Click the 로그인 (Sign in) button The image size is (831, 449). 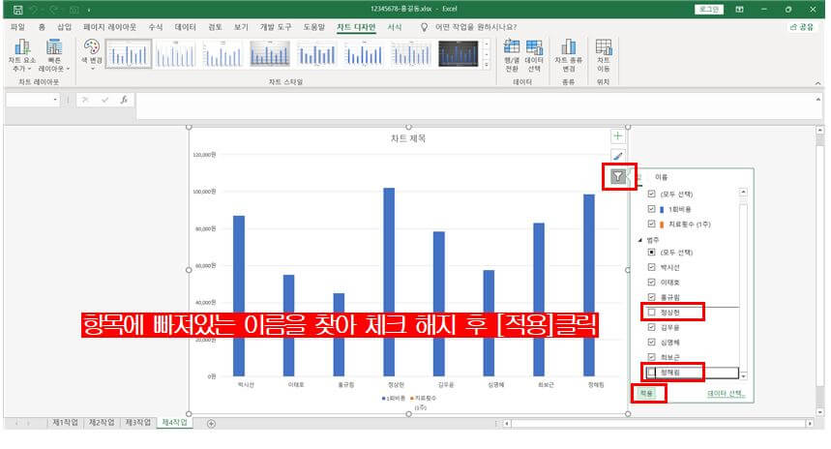pyautogui.click(x=708, y=10)
